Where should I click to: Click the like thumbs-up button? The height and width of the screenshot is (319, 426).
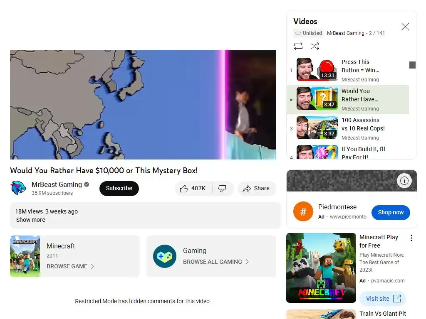tap(193, 189)
